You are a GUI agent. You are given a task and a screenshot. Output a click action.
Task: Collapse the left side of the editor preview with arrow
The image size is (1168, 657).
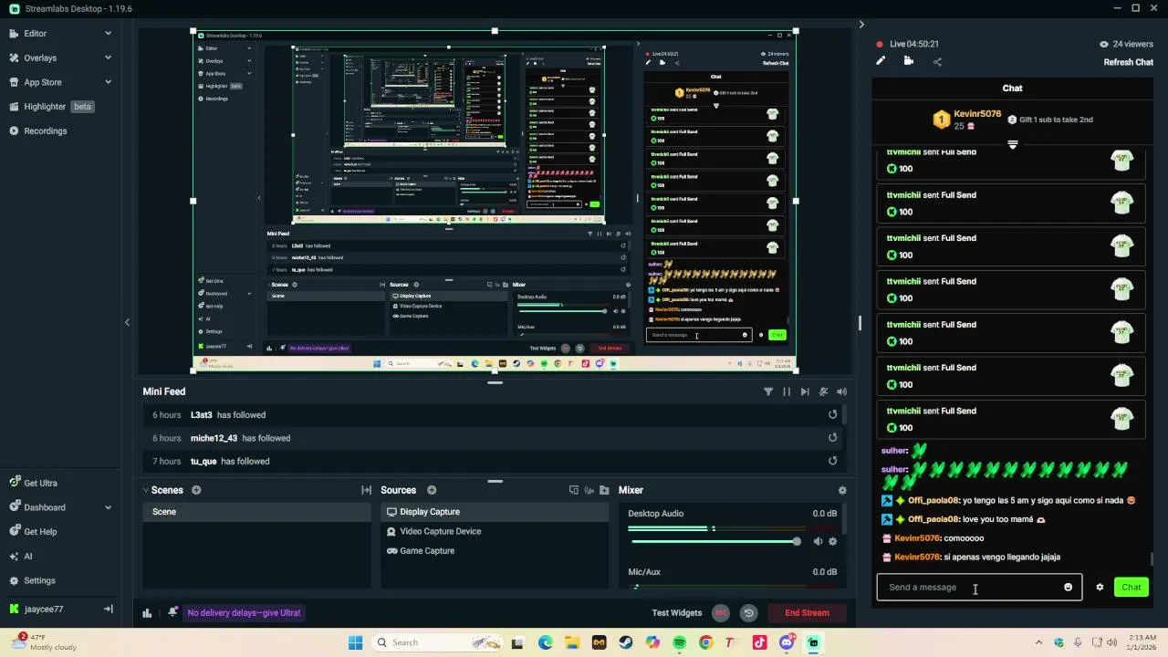[127, 322]
